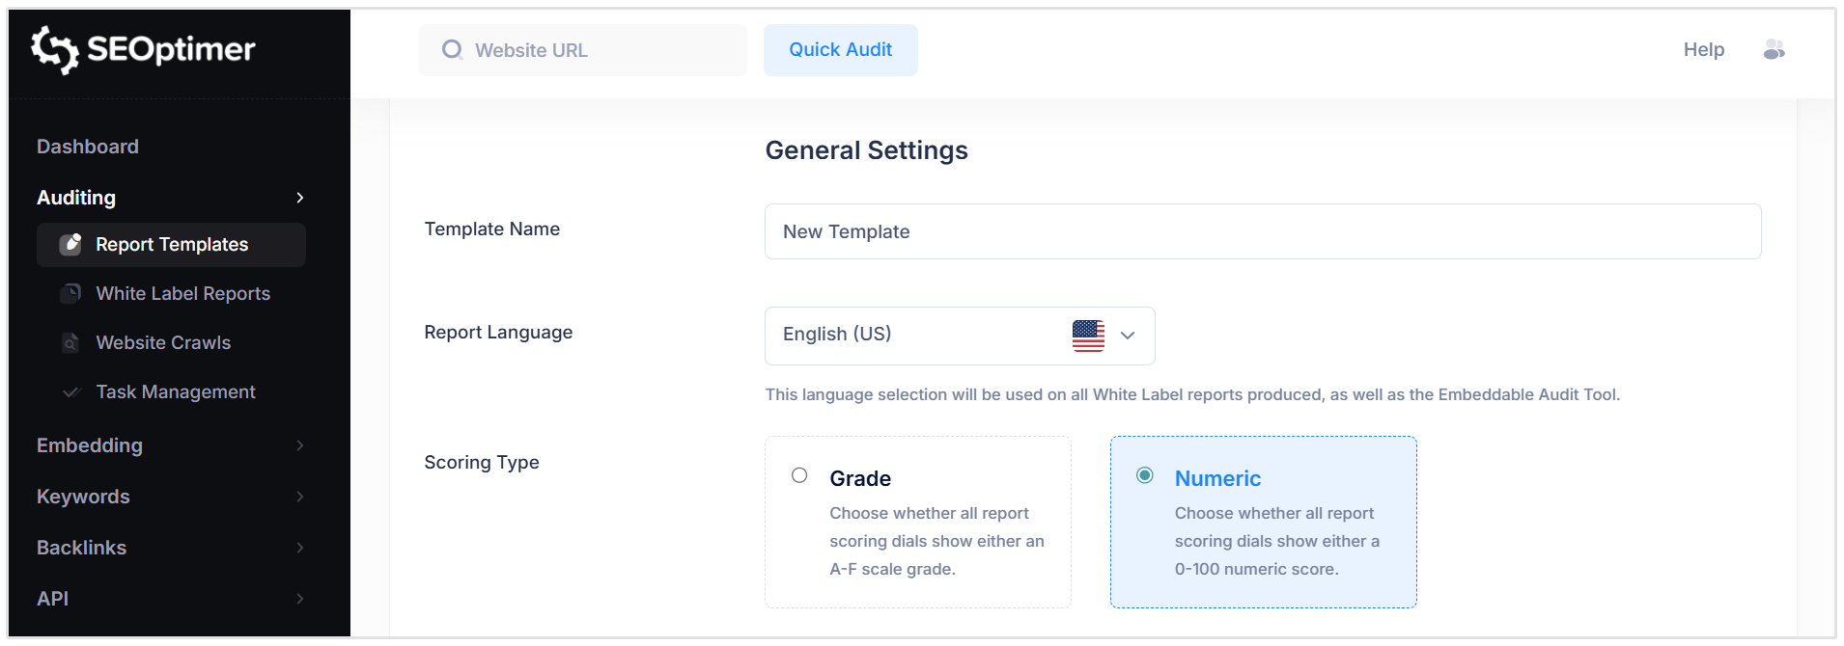
Task: Click the Numeric card title
Action: (x=1217, y=478)
